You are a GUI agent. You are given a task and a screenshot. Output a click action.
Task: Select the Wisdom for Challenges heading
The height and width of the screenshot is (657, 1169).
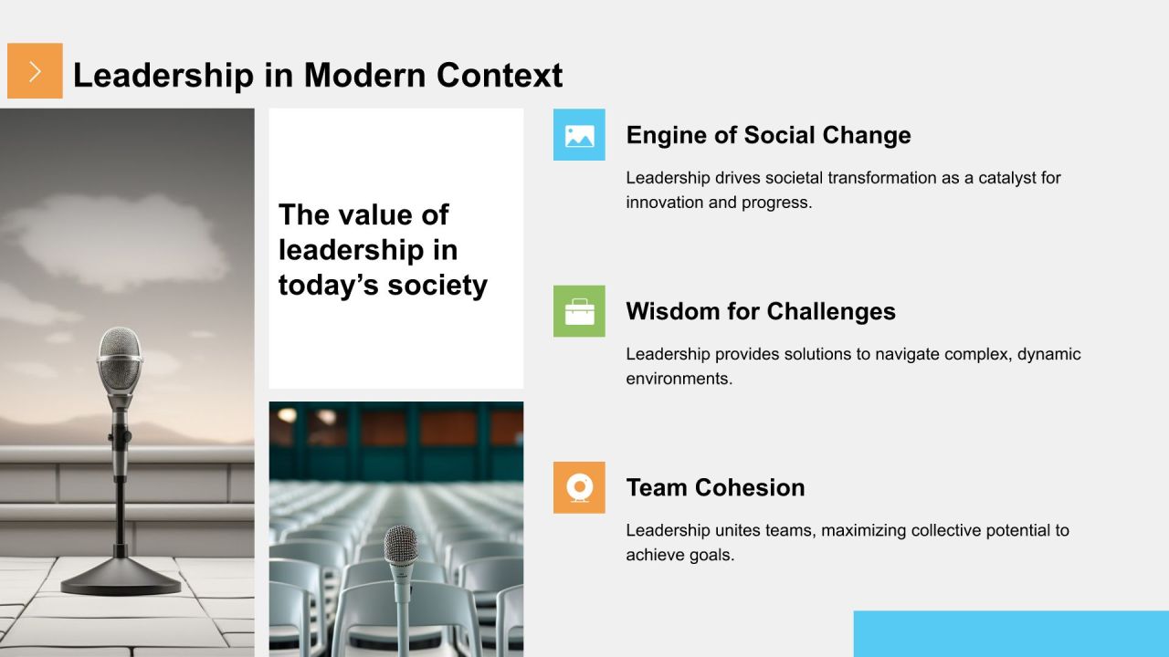pyautogui.click(x=761, y=311)
